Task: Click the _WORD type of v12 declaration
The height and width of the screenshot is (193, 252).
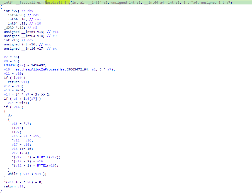Action: (x=9, y=28)
